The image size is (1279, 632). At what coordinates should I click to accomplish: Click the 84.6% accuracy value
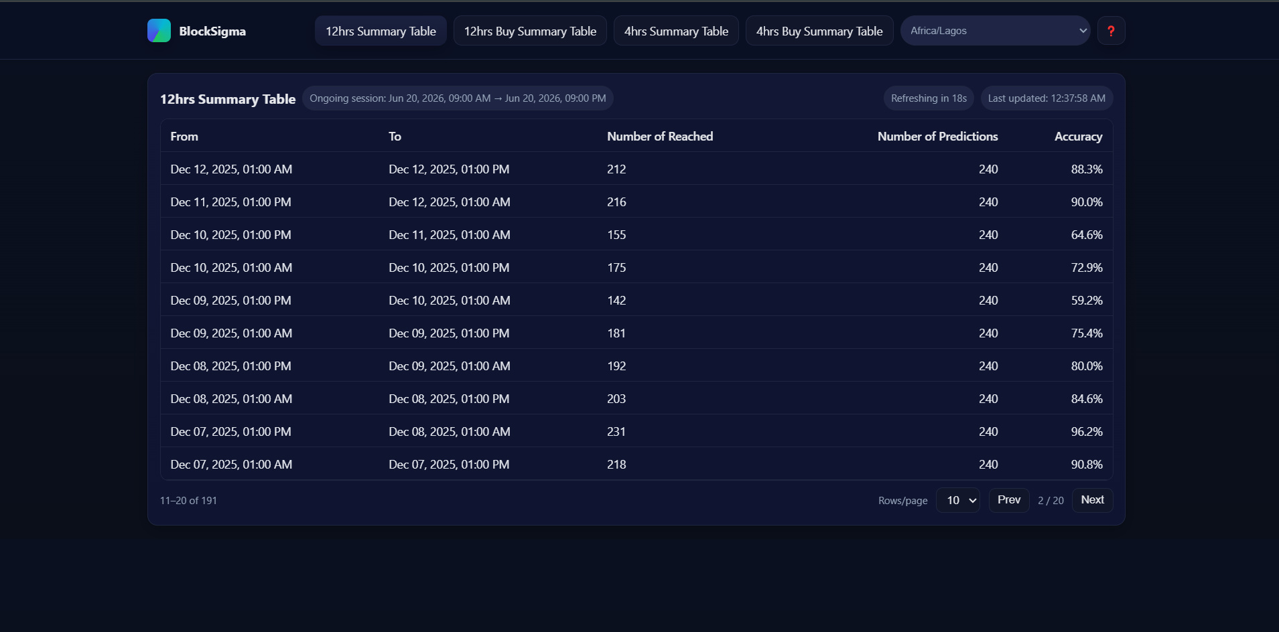point(1087,399)
